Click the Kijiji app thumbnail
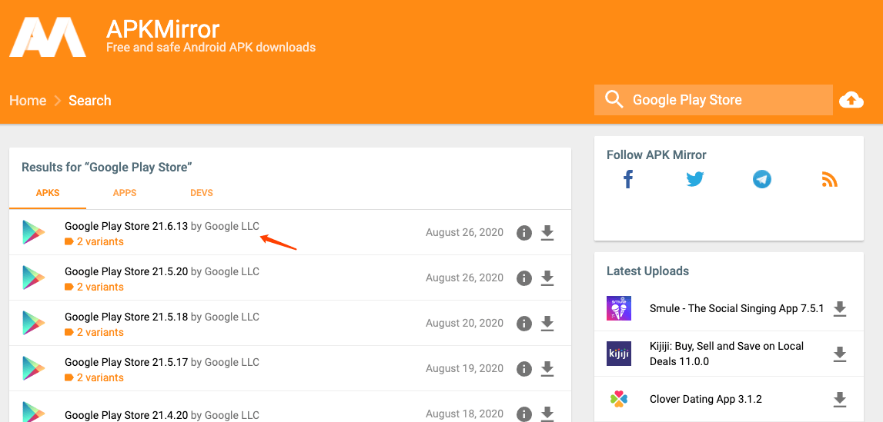Image resolution: width=883 pixels, height=422 pixels. pos(619,354)
